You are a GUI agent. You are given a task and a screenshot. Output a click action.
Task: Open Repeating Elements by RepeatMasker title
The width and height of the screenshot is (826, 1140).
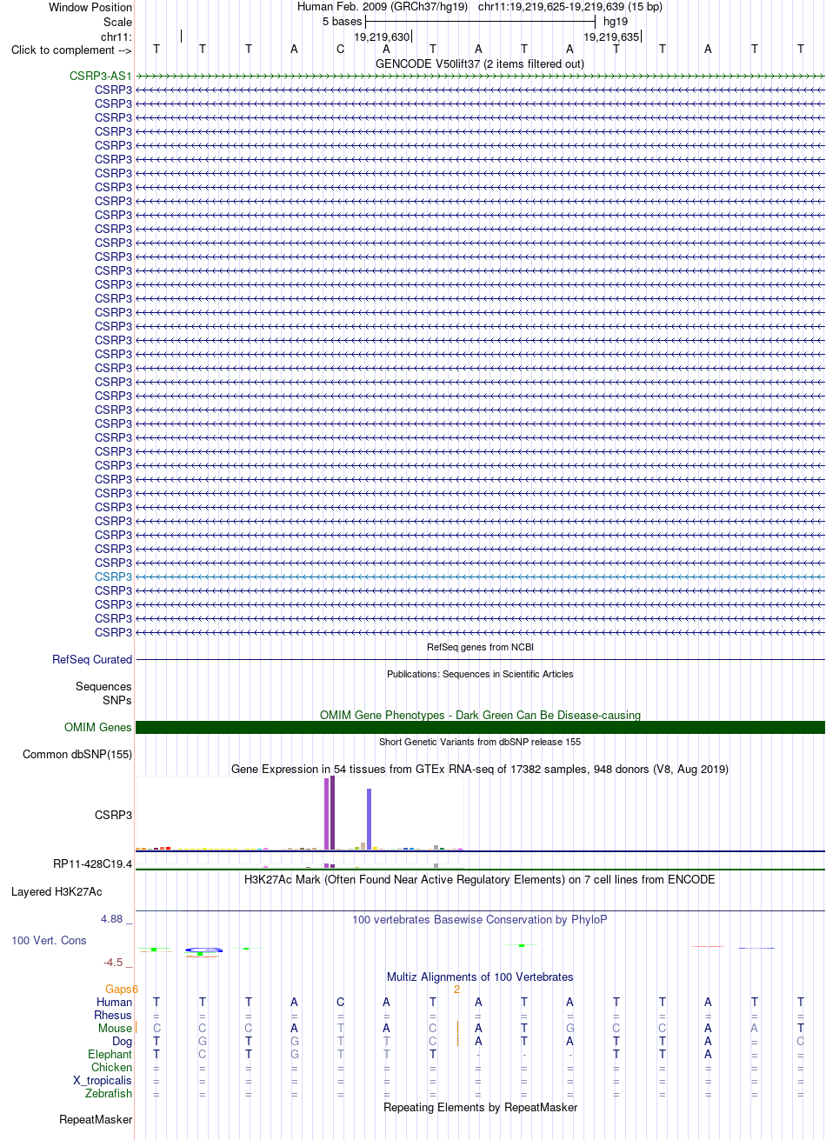(480, 1108)
